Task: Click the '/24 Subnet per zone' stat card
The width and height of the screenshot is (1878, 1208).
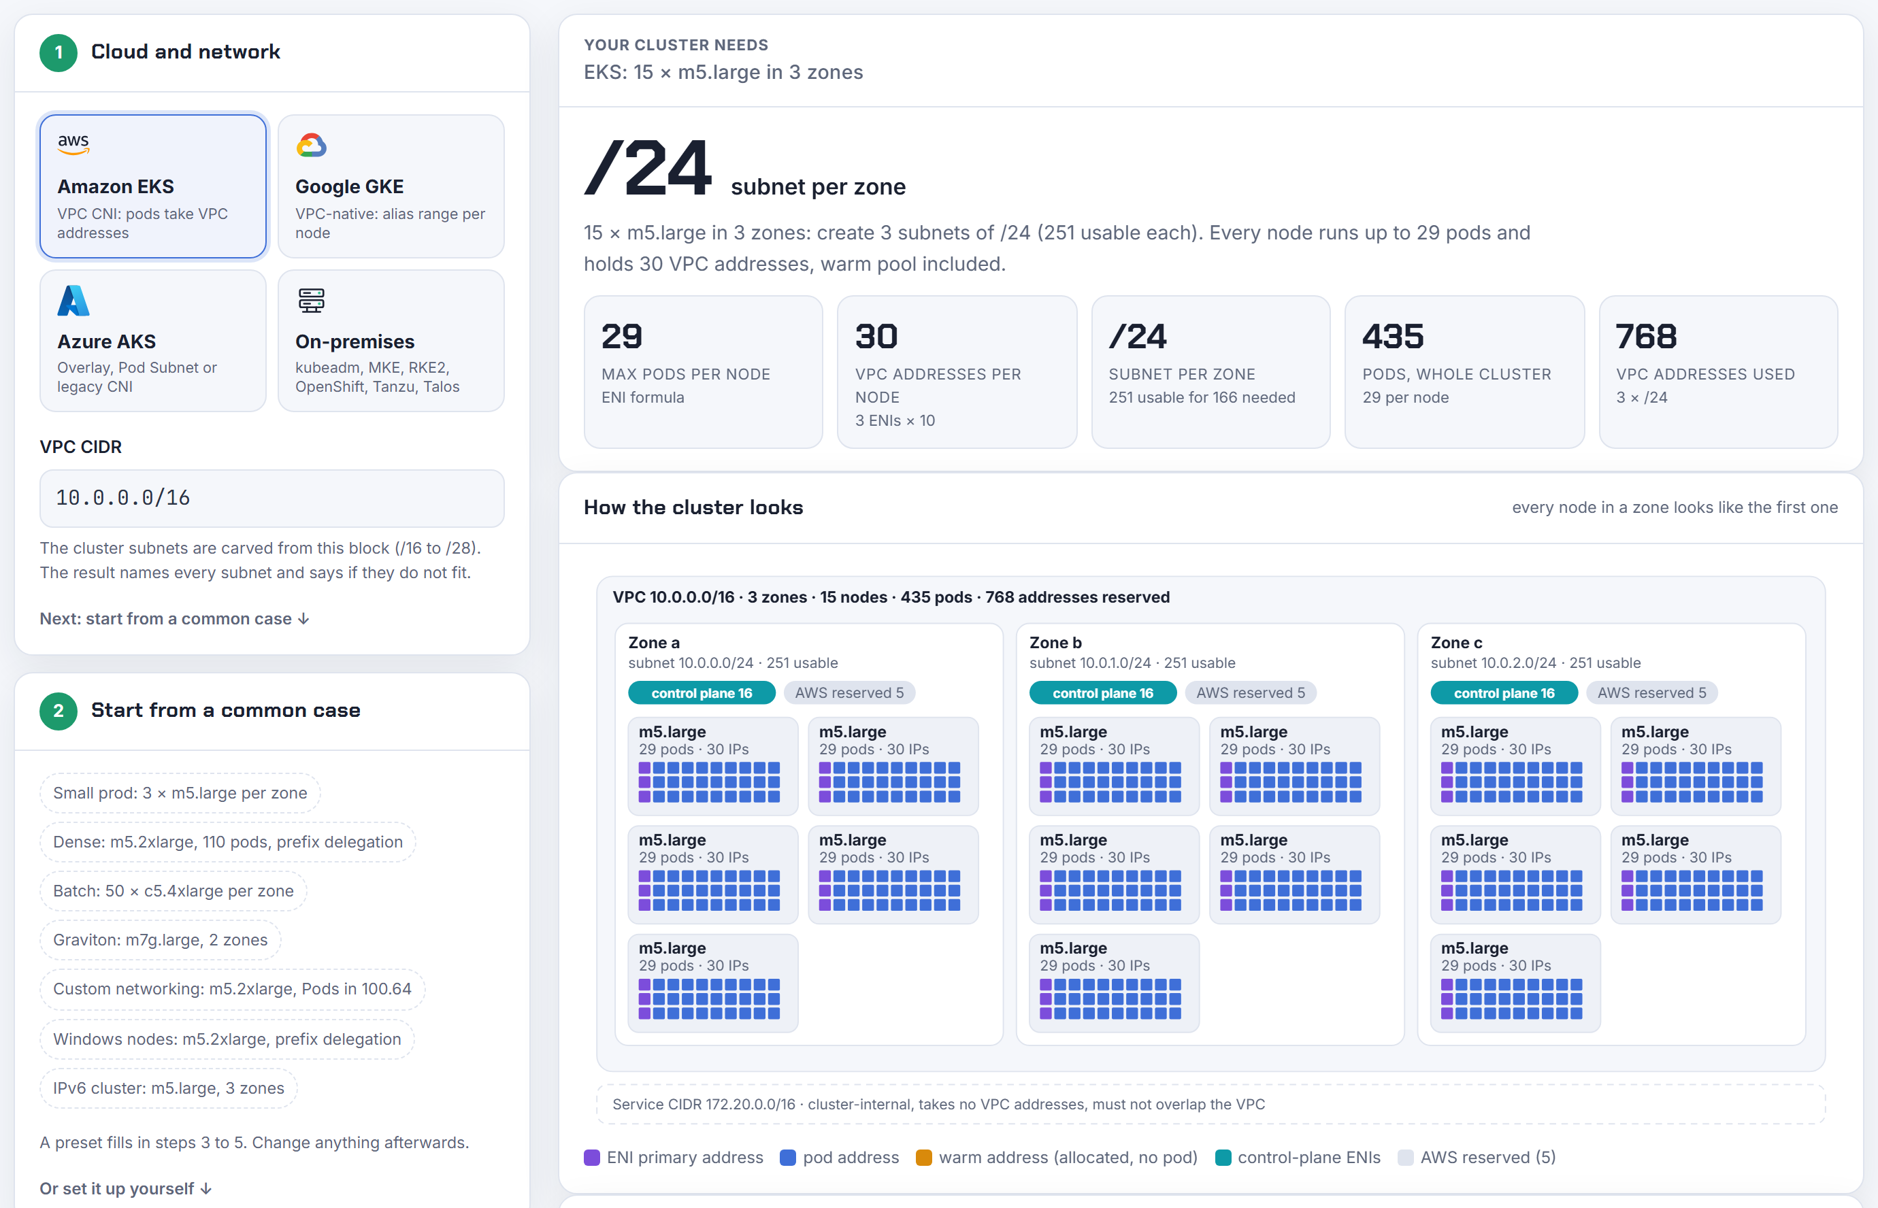Action: 1211,372
